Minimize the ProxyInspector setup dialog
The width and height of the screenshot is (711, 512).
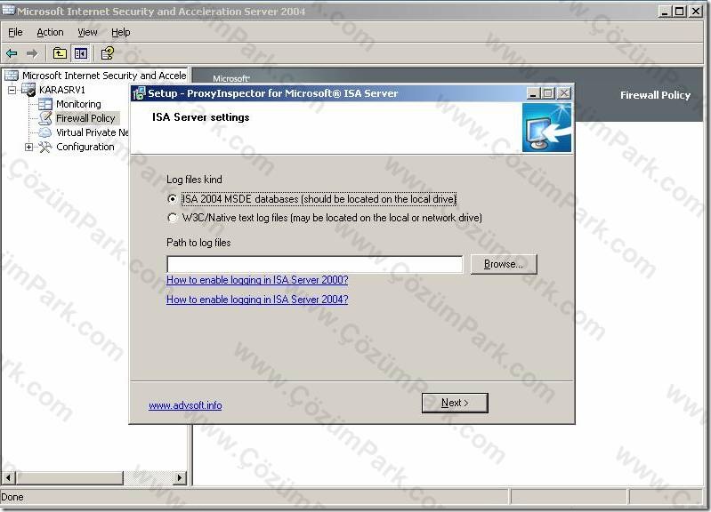coord(533,93)
